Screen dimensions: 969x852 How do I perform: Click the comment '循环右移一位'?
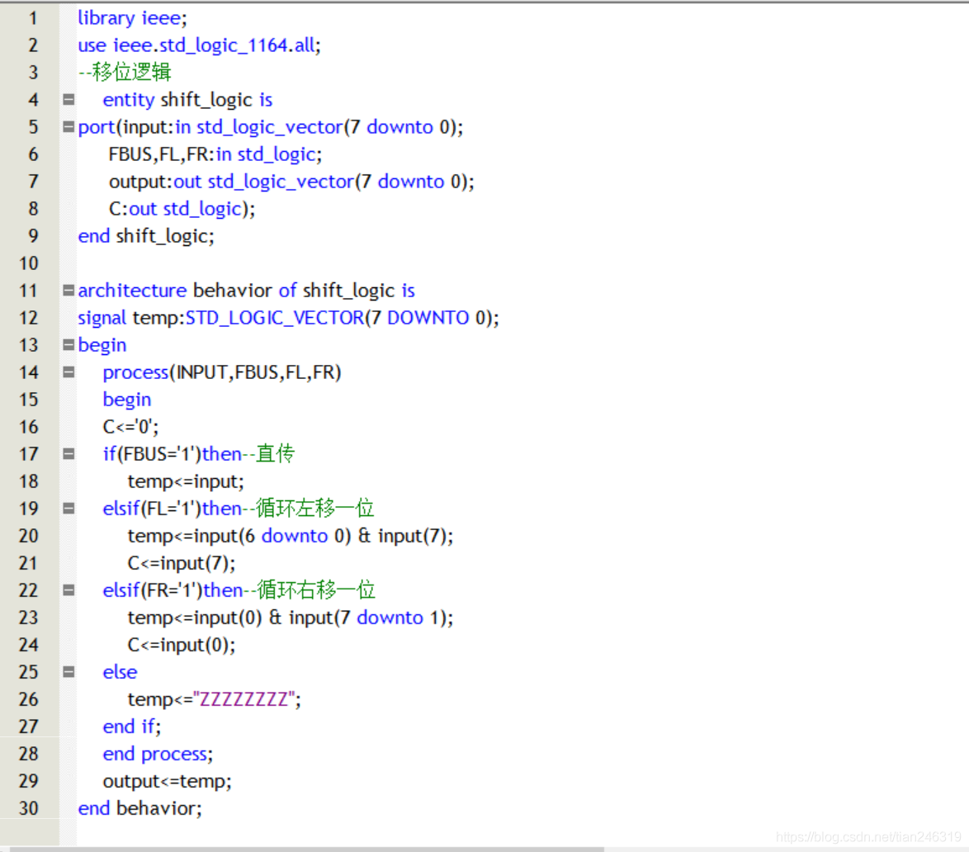pyautogui.click(x=316, y=589)
